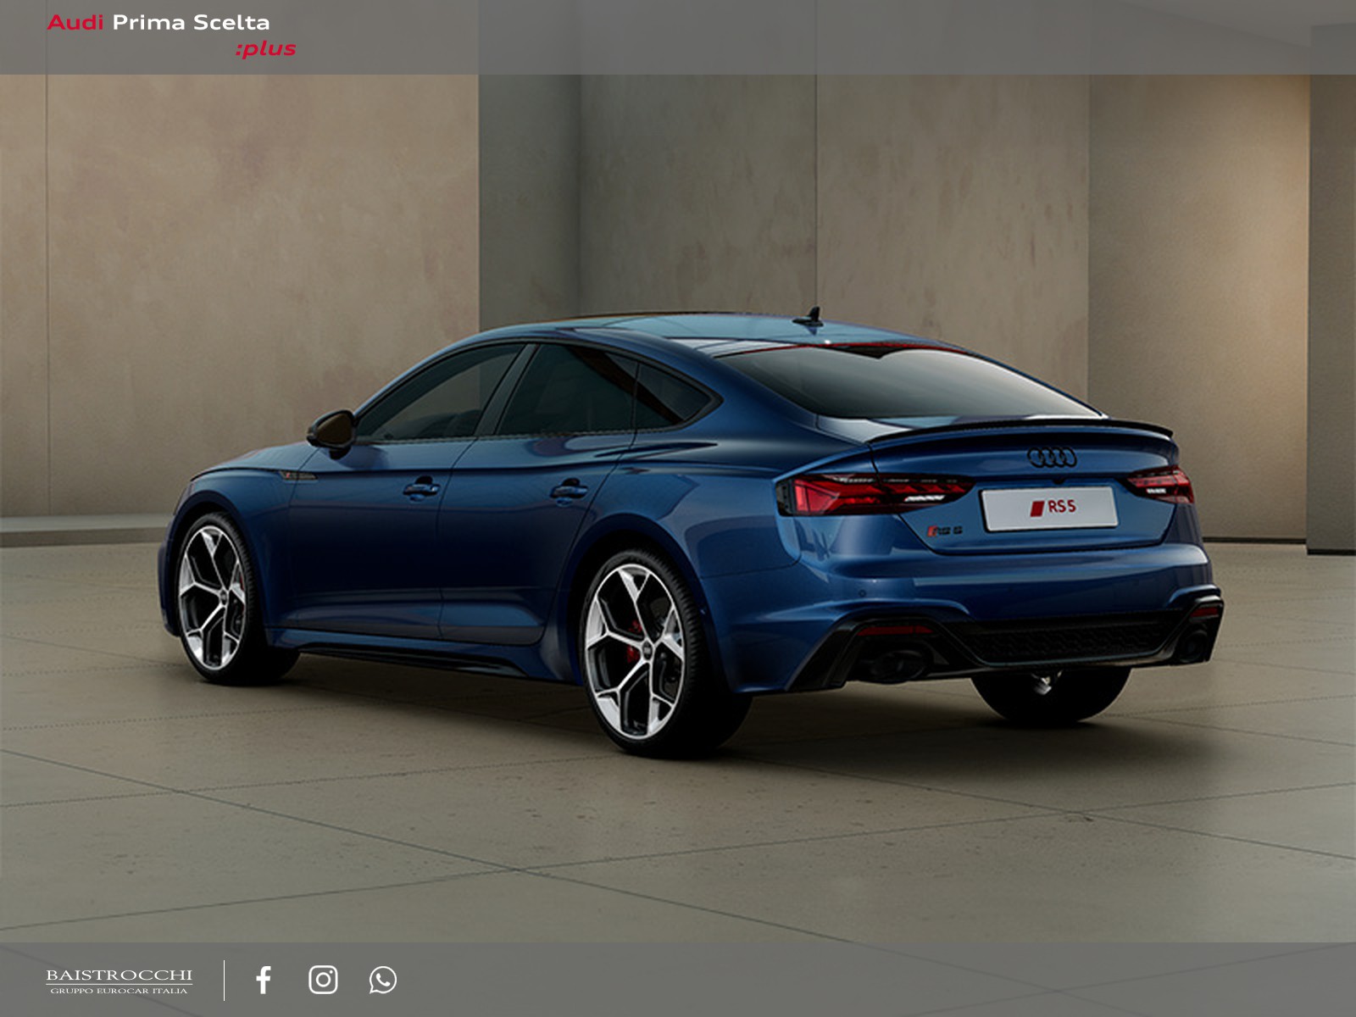Viewport: 1356px width, 1017px height.
Task: Open WhatsApp chat icon
Action: click(x=382, y=980)
